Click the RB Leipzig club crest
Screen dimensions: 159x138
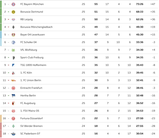(x=13, y=19)
